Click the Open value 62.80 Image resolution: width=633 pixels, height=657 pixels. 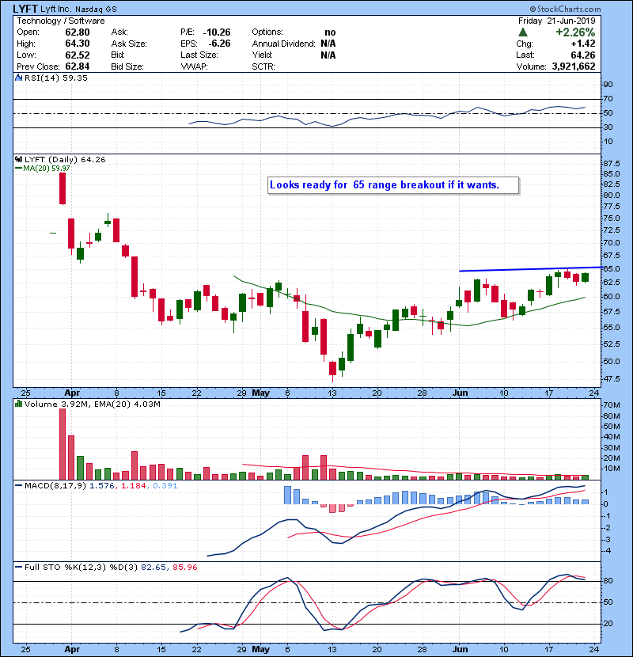click(x=78, y=32)
